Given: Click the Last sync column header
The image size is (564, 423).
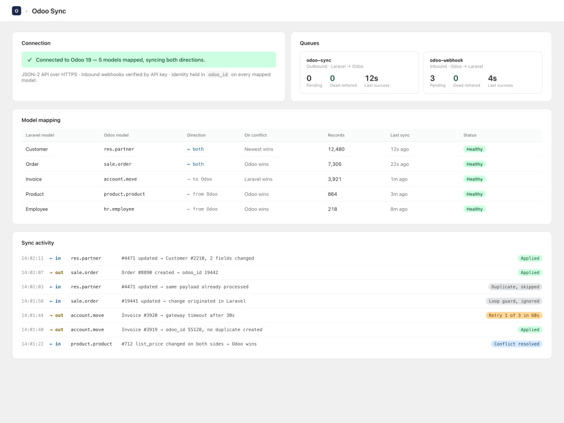Looking at the screenshot, I should coord(400,135).
